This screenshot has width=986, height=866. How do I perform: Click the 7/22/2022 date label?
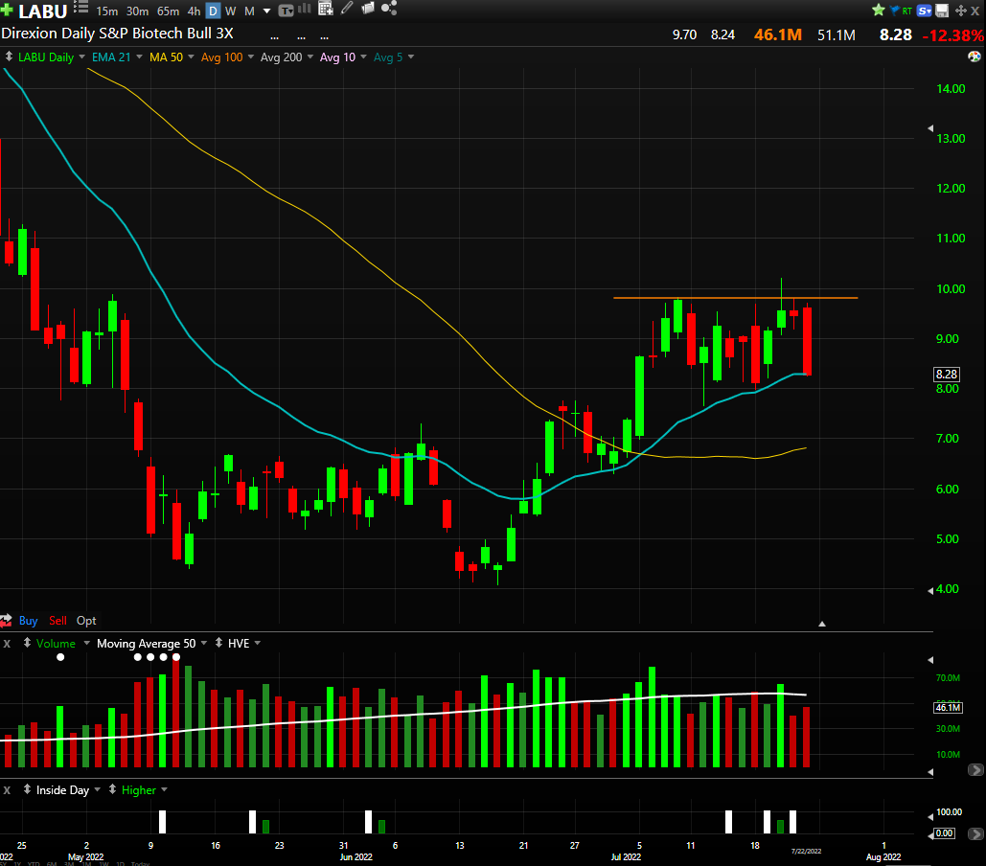(806, 851)
